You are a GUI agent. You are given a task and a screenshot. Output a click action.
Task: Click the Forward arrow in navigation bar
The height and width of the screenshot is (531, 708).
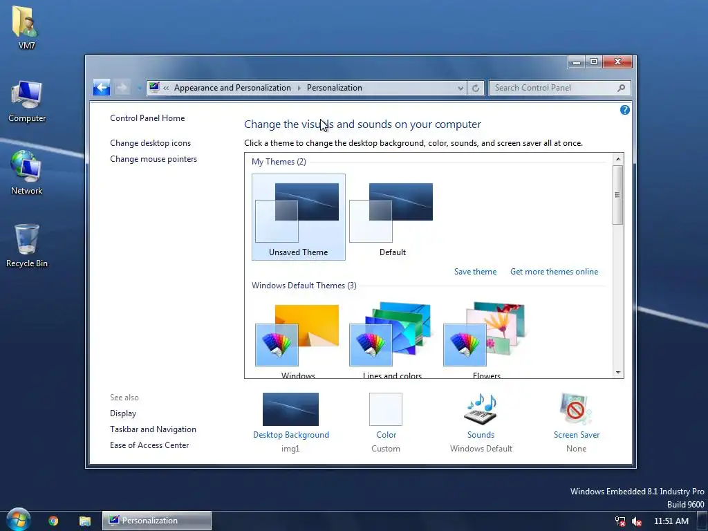click(122, 88)
